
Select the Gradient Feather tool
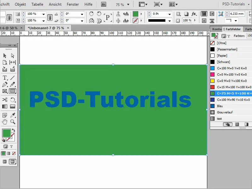13,106
